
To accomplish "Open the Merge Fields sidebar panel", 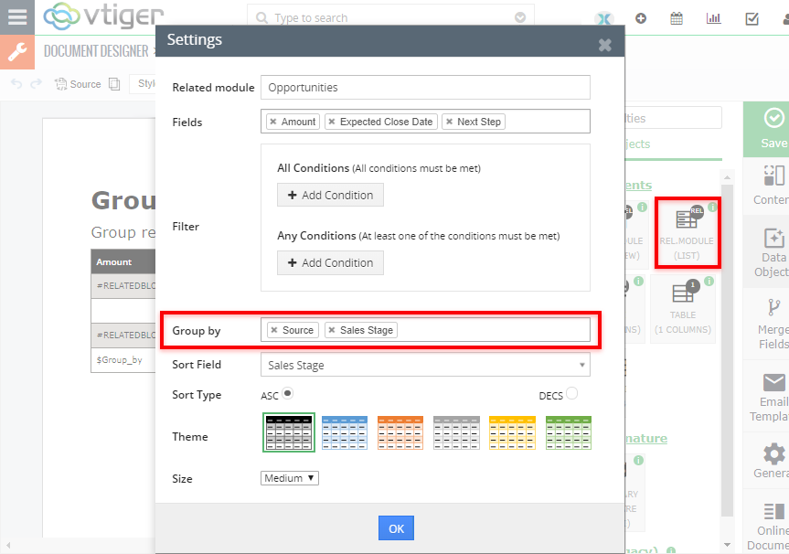I will coord(766,324).
